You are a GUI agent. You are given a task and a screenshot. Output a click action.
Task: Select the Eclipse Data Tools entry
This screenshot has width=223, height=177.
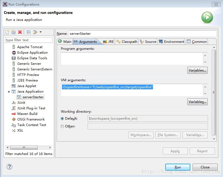point(32,58)
